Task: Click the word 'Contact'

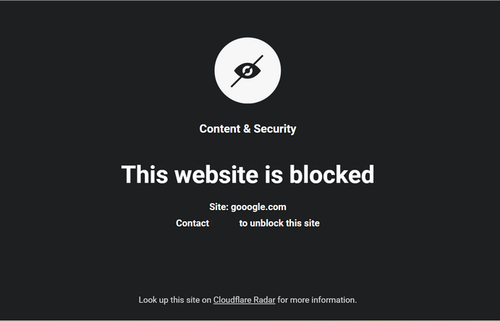Action: click(x=192, y=223)
